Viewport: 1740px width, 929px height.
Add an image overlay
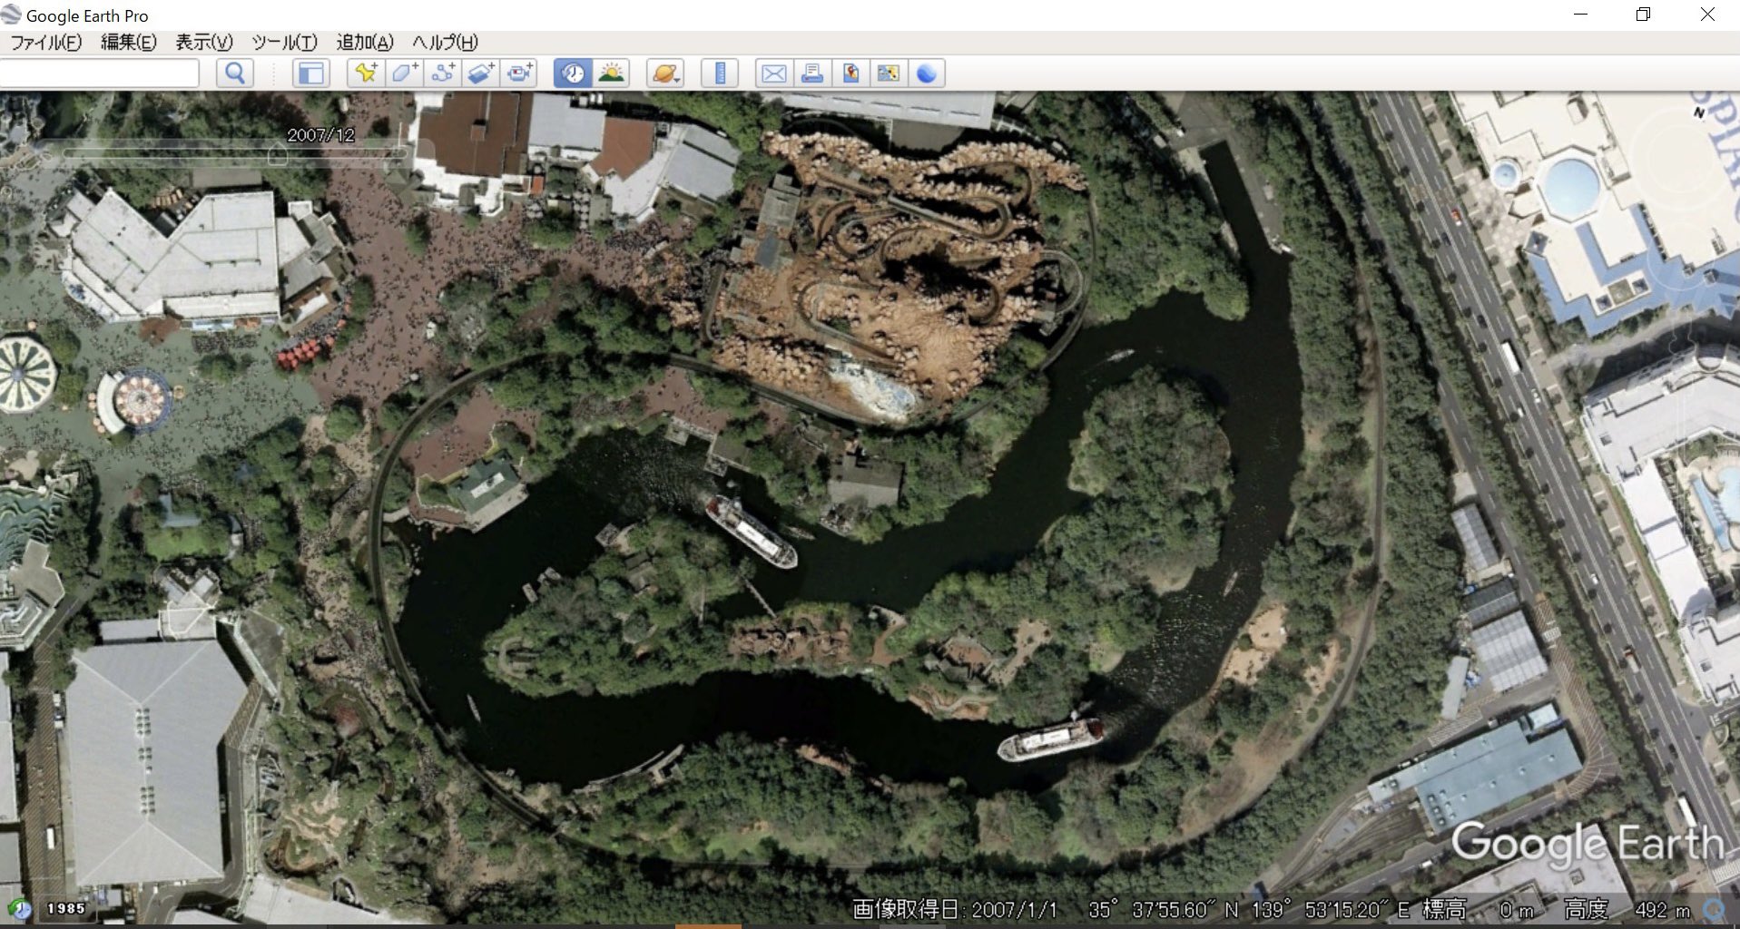[481, 73]
